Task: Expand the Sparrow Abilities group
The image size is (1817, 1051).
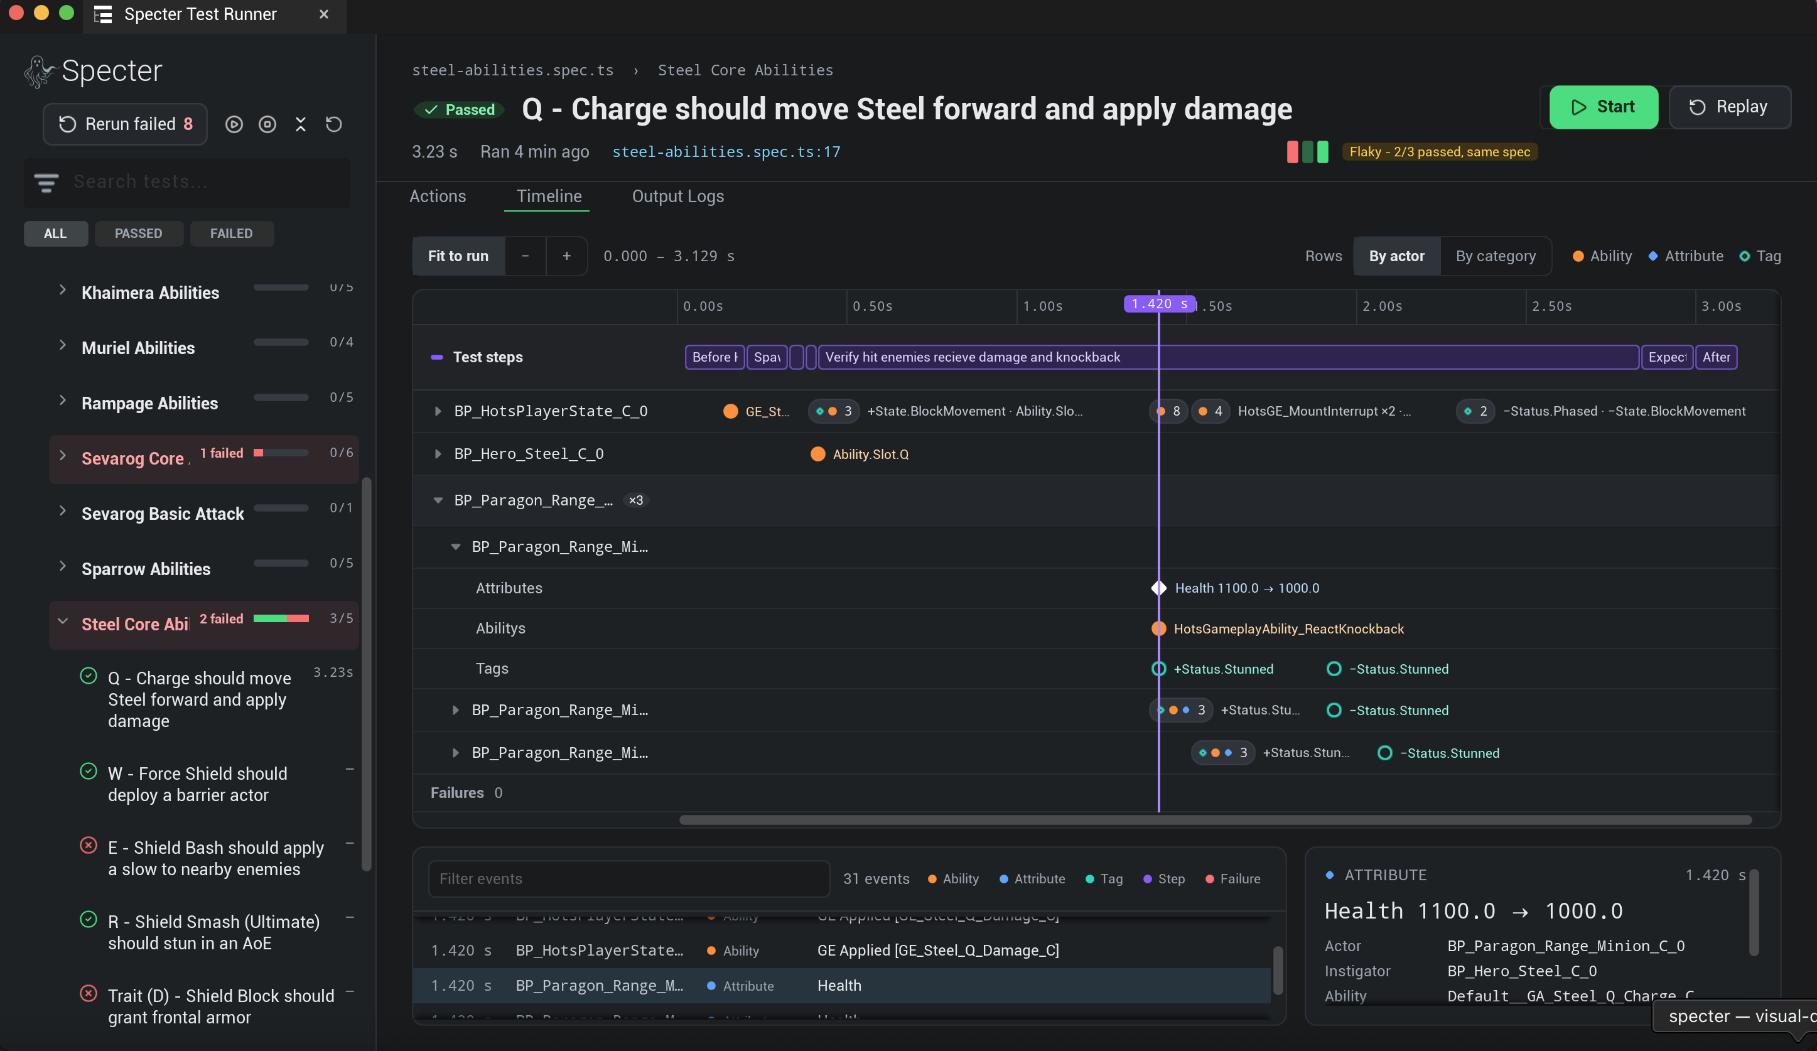Action: point(63,566)
